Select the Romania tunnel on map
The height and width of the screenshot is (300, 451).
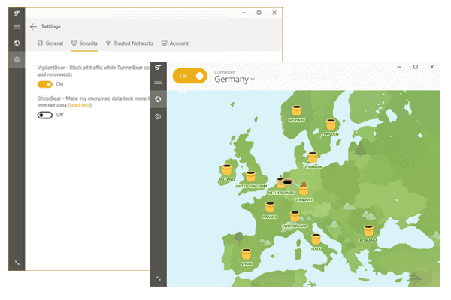(368, 230)
